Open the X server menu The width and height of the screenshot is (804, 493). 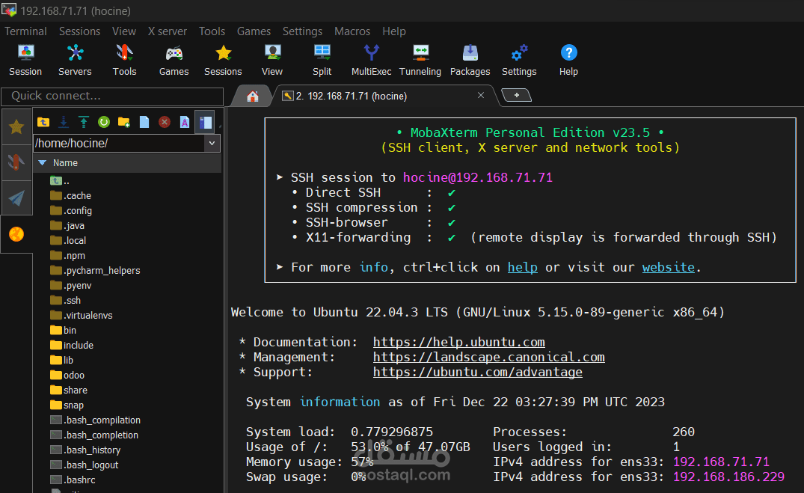(168, 31)
